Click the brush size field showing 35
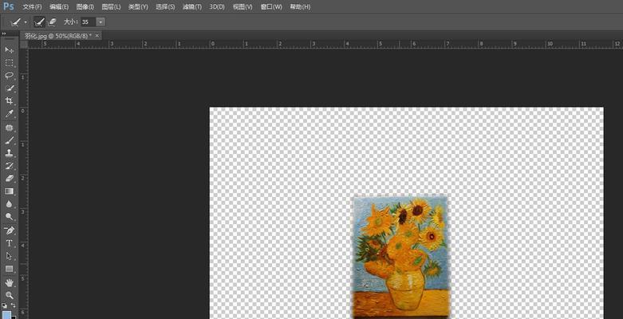This screenshot has height=319, width=623. (89, 22)
